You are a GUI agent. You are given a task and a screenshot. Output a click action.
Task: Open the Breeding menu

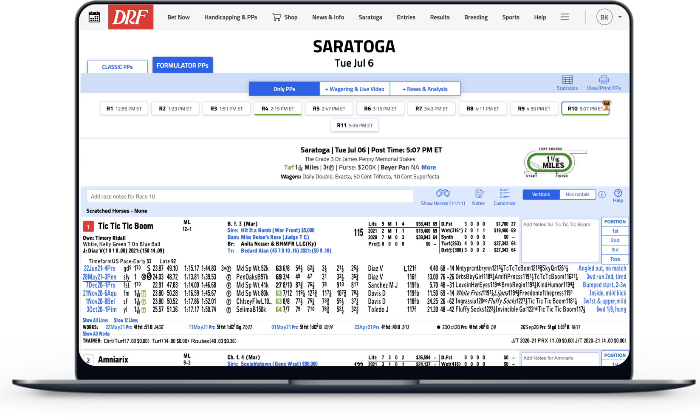(x=476, y=17)
